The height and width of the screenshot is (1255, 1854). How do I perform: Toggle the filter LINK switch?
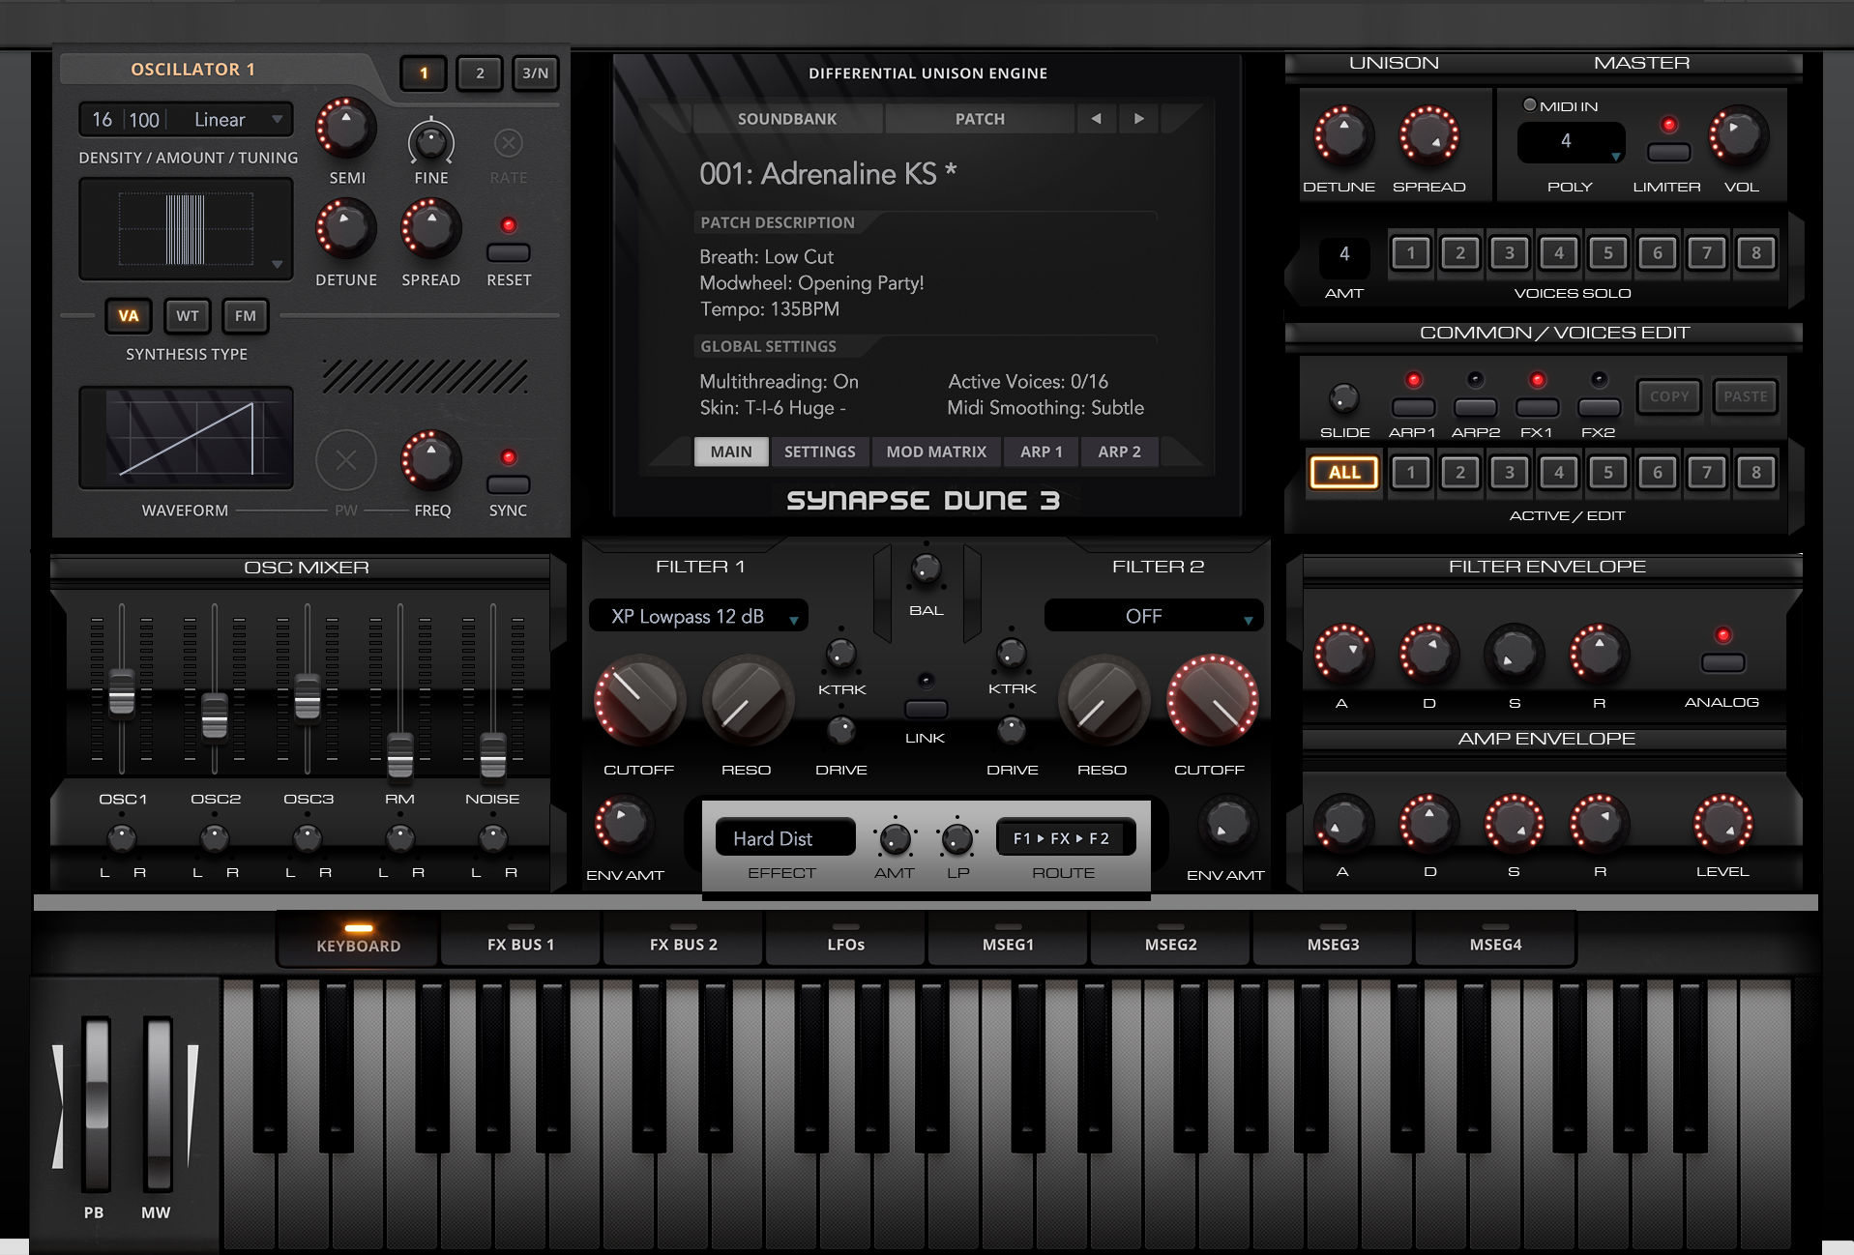(926, 709)
